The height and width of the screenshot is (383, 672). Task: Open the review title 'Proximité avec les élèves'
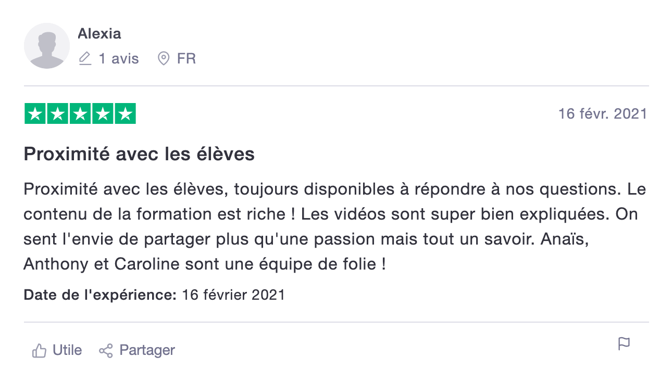(139, 155)
